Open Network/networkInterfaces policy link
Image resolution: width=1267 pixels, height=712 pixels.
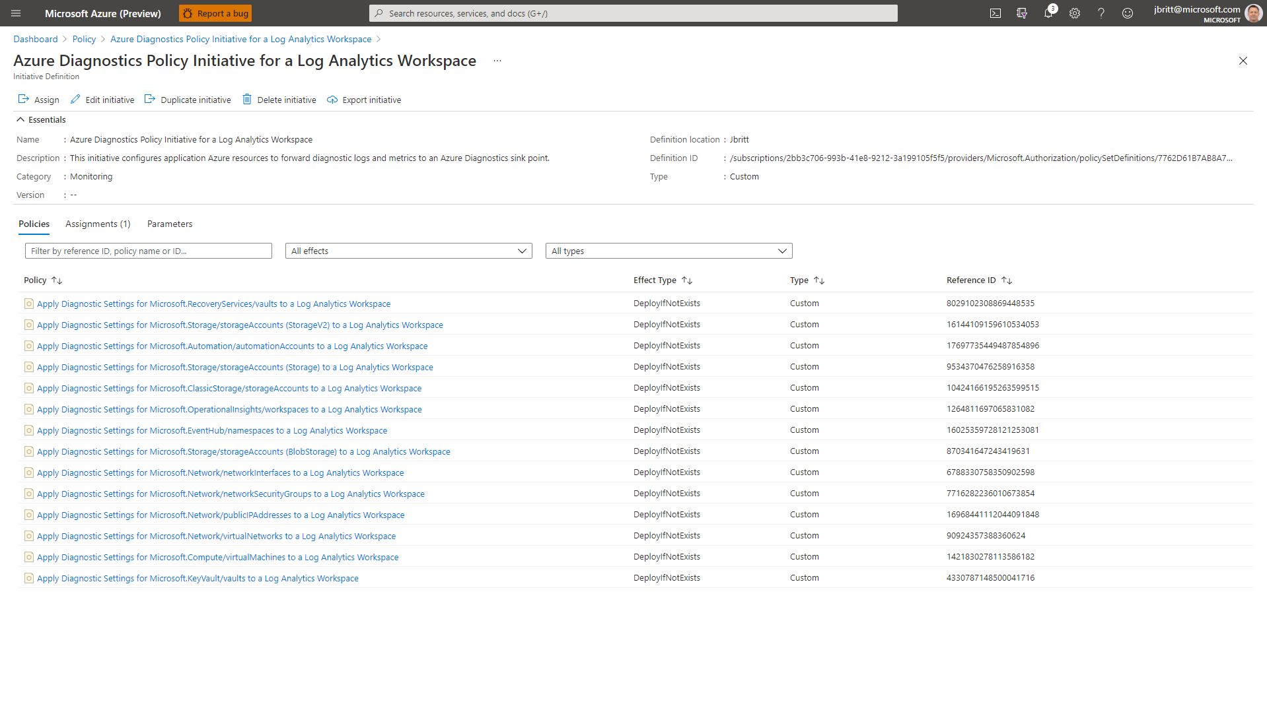(220, 472)
